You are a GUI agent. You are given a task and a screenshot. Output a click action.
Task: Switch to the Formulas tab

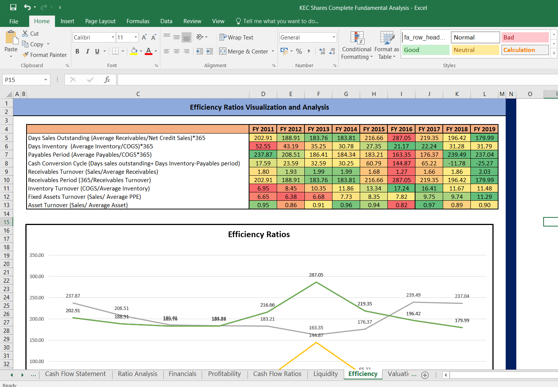[x=138, y=21]
